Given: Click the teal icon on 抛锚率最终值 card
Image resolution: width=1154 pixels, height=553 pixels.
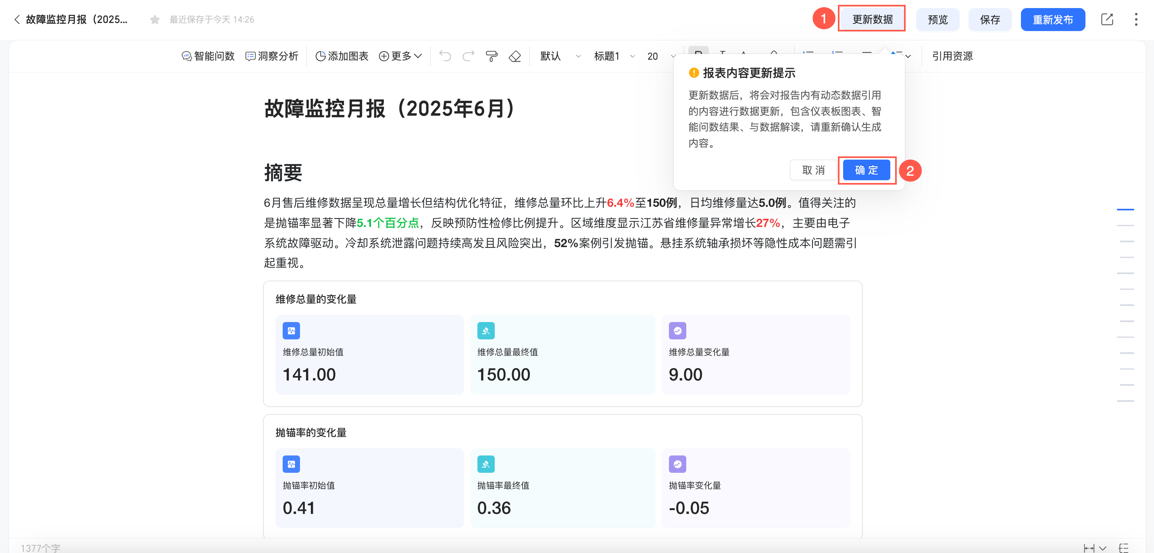Looking at the screenshot, I should (x=485, y=464).
